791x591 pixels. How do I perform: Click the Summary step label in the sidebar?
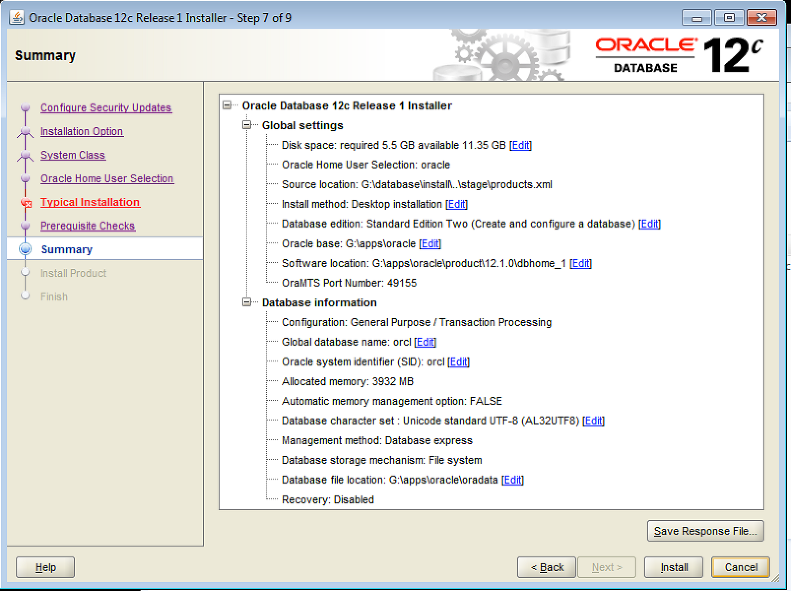coord(67,250)
